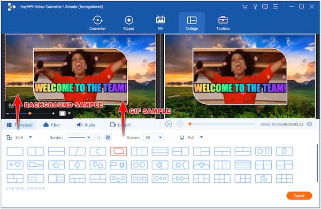The width and height of the screenshot is (321, 209).
Task: Select the three equal rows template
Action: point(160,151)
